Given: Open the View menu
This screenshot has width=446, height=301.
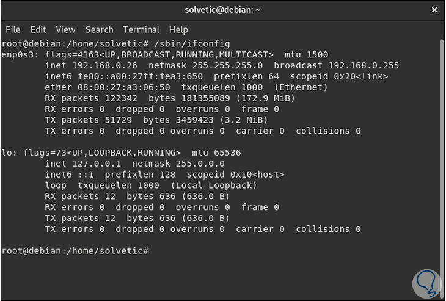Looking at the screenshot, I should click(x=65, y=29).
